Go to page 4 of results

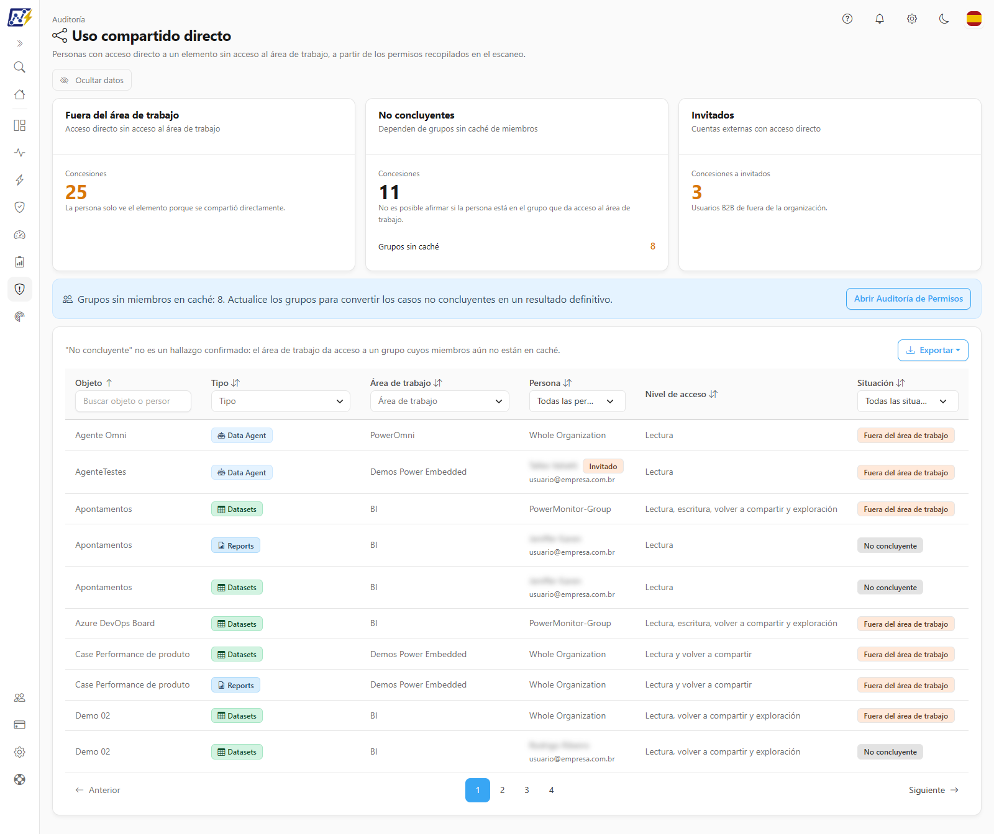pyautogui.click(x=551, y=790)
